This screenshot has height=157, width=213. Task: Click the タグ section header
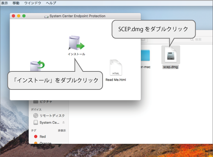pyautogui.click(x=34, y=130)
